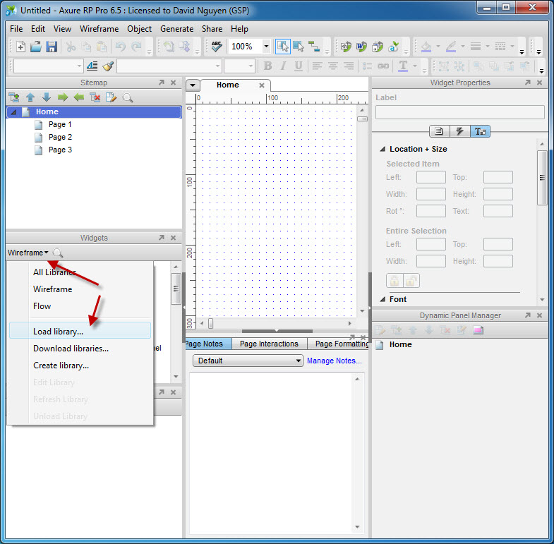This screenshot has height=544, width=554.
Task: Click the Manage Notes... link
Action: pos(334,361)
